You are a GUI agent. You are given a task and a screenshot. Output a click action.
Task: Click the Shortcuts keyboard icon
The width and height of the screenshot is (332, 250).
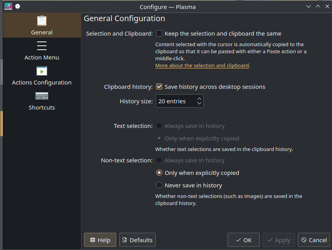41,96
